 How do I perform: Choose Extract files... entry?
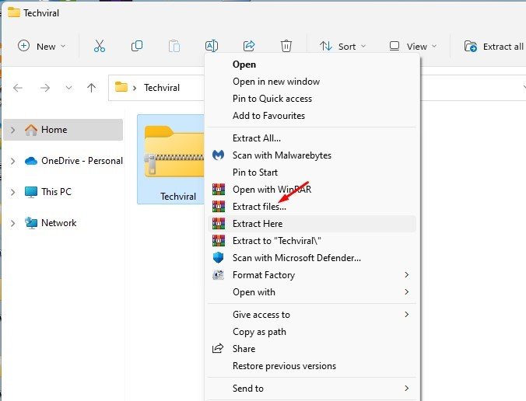312,207
